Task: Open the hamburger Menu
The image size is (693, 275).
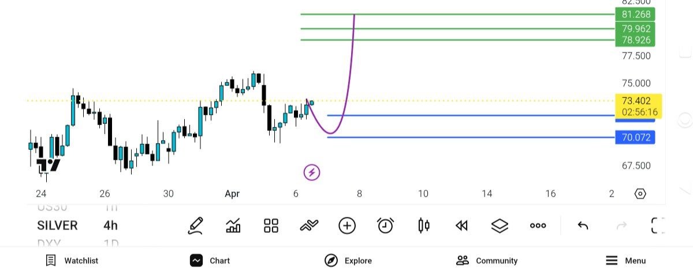Action: tap(626, 261)
